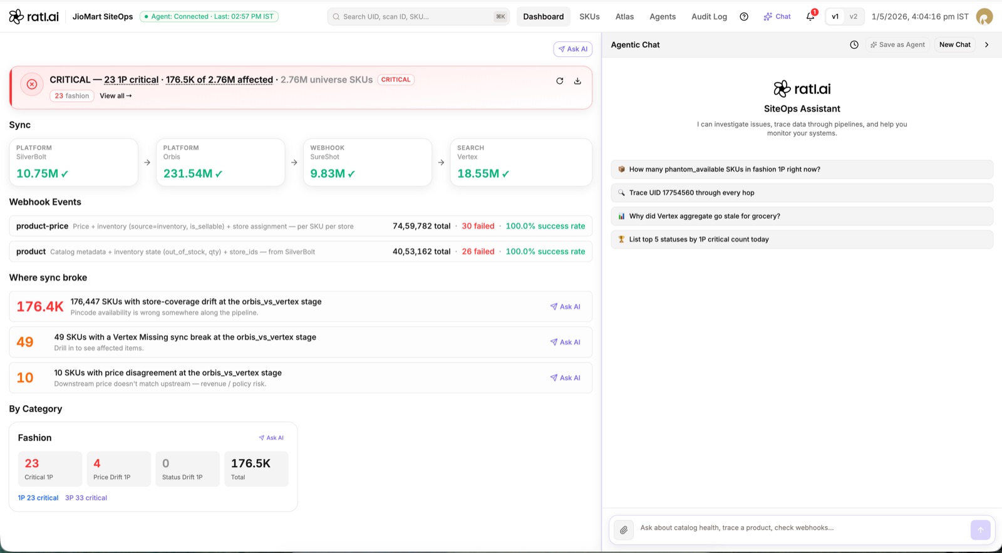The height and width of the screenshot is (553, 1002).
Task: Click the Vertex search card
Action: click(x=521, y=162)
